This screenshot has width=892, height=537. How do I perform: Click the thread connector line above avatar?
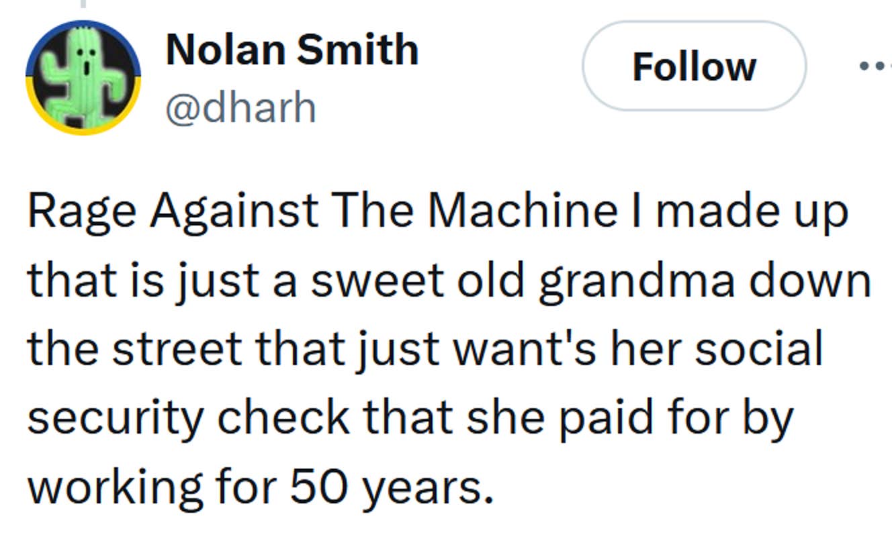(83, 3)
